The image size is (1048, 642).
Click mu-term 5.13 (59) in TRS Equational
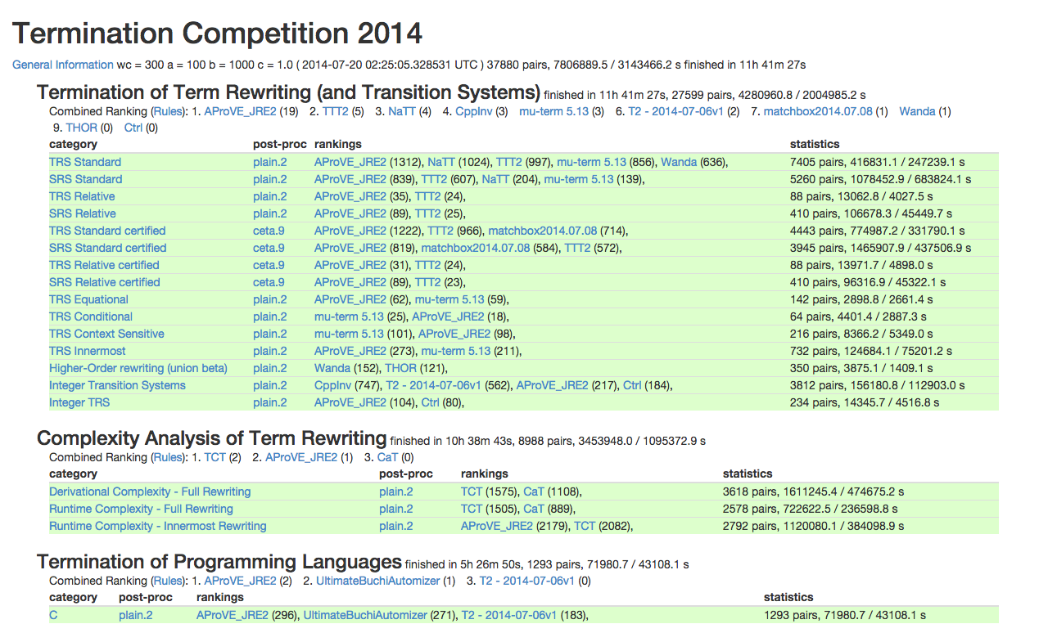click(449, 299)
